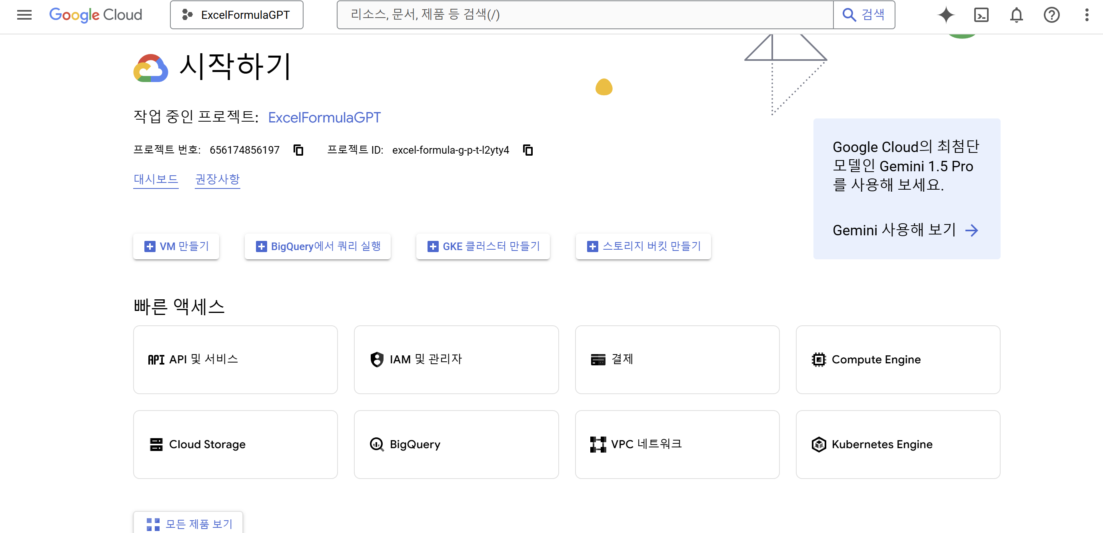
Task: Click the project icon inside the project selector
Action: point(187,14)
